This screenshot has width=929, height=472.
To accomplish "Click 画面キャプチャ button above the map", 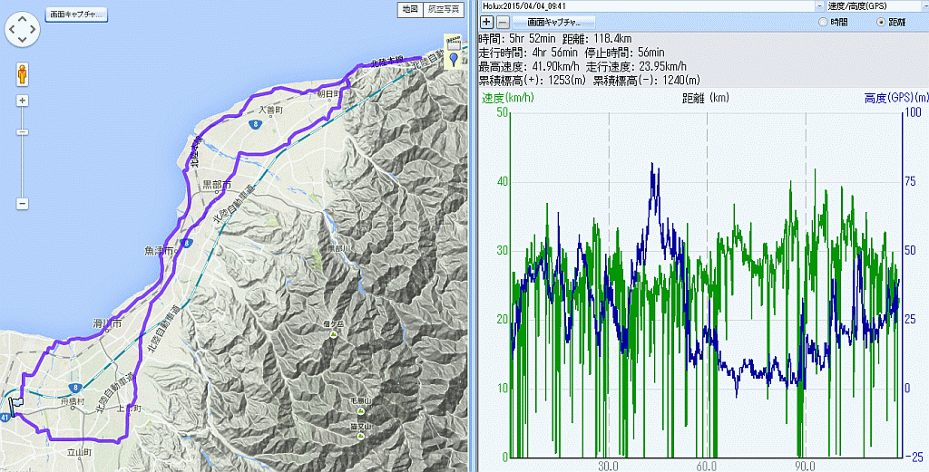I will 75,14.
